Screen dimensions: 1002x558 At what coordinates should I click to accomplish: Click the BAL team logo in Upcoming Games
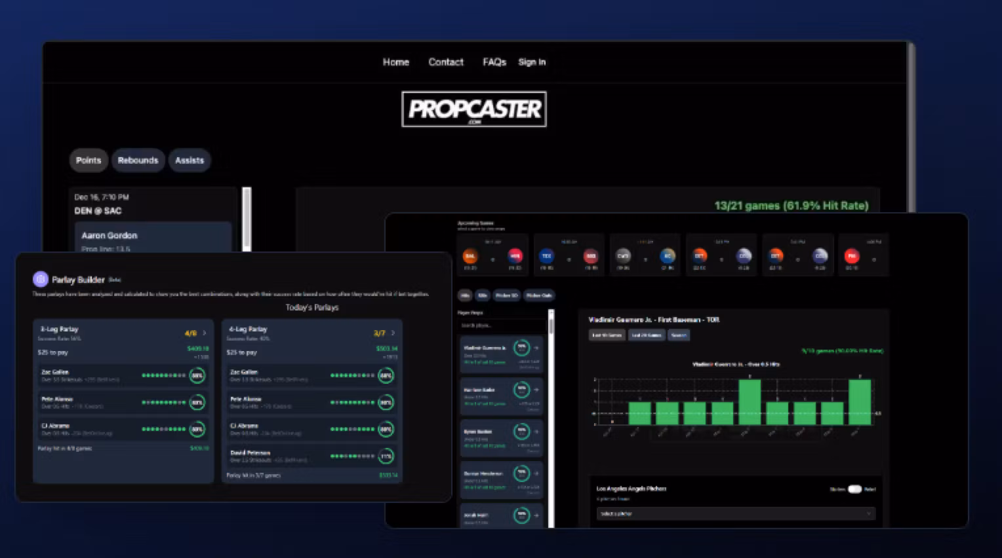click(x=470, y=257)
